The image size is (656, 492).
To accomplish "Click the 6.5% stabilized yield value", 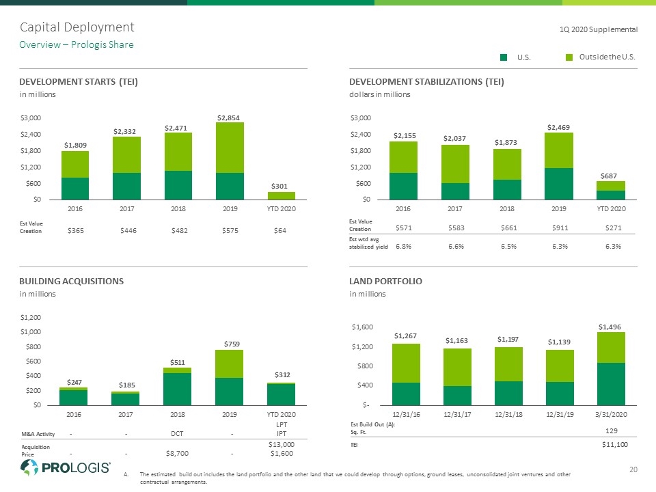I will pyautogui.click(x=508, y=247).
